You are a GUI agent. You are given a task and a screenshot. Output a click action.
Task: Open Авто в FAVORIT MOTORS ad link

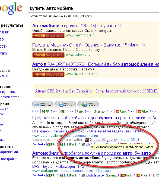[96, 64]
